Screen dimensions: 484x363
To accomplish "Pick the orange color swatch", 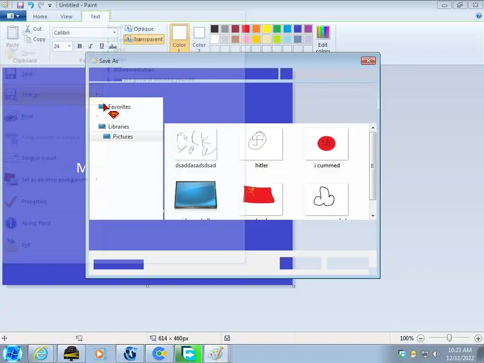I will click(x=256, y=29).
